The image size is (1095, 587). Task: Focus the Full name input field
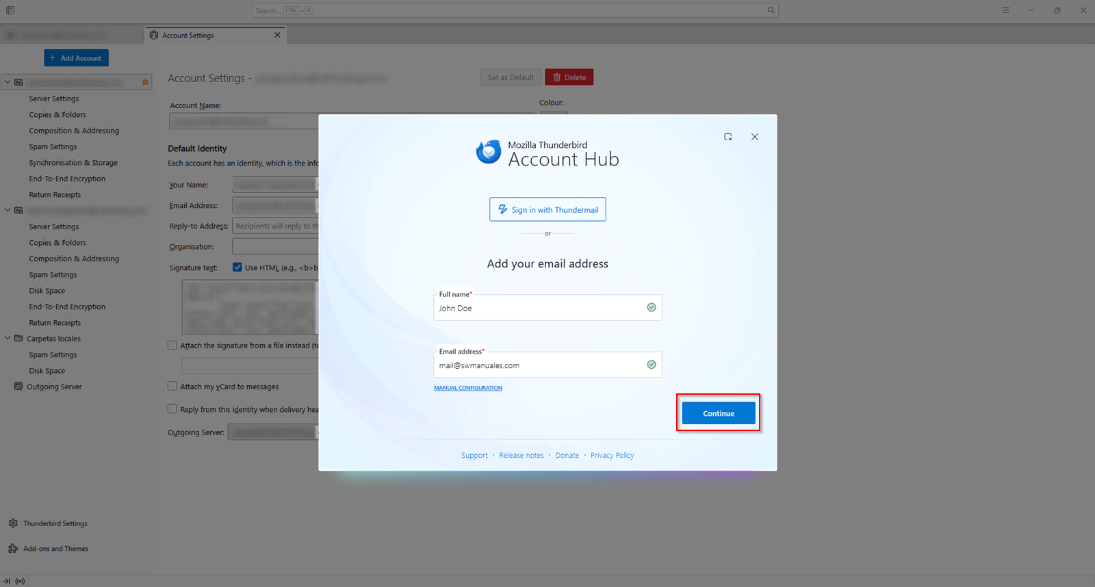547,308
